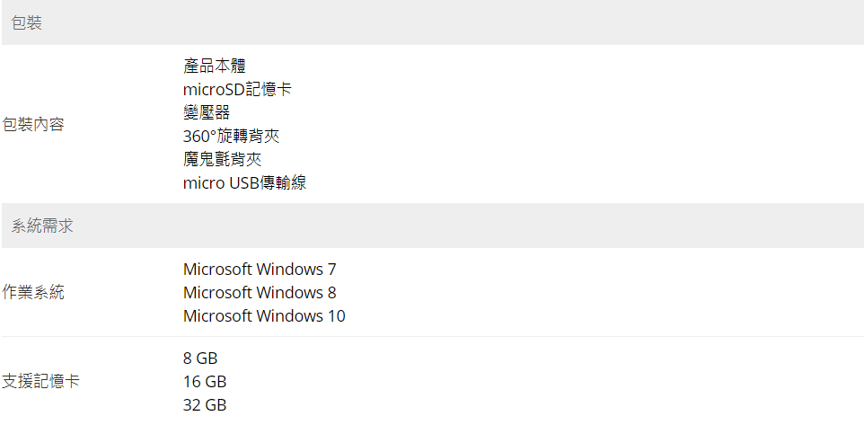
Task: Click the divider line below Windows 10
Action: (x=433, y=336)
